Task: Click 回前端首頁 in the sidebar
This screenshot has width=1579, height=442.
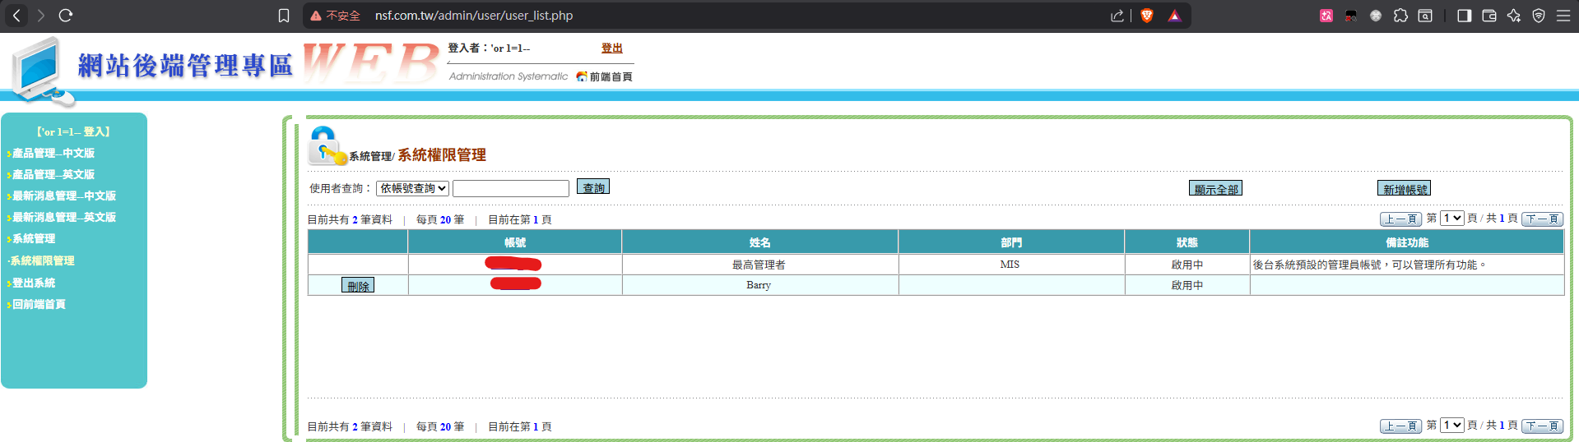Action: [x=38, y=304]
